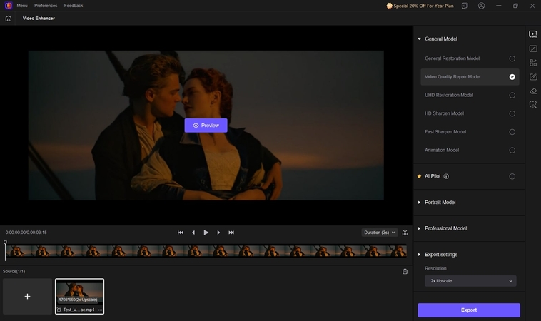Open the Feedback menu
The image size is (541, 321).
coord(74,6)
